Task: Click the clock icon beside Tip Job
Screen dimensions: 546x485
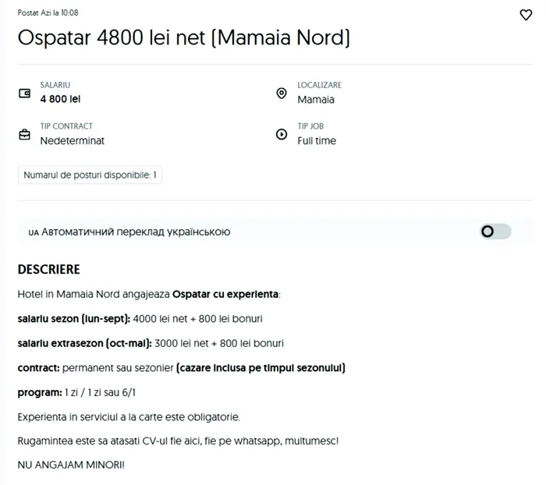Action: point(282,134)
